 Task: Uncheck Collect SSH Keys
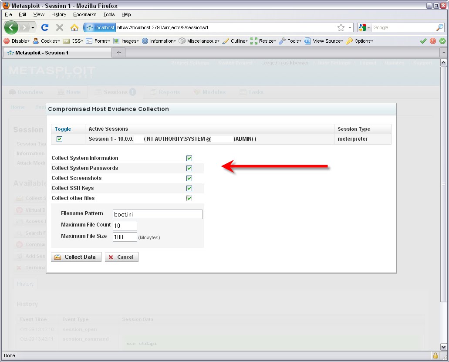(x=189, y=189)
